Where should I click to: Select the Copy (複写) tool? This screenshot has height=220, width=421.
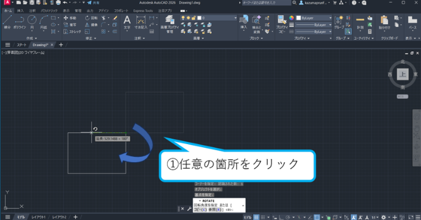pos(70,25)
